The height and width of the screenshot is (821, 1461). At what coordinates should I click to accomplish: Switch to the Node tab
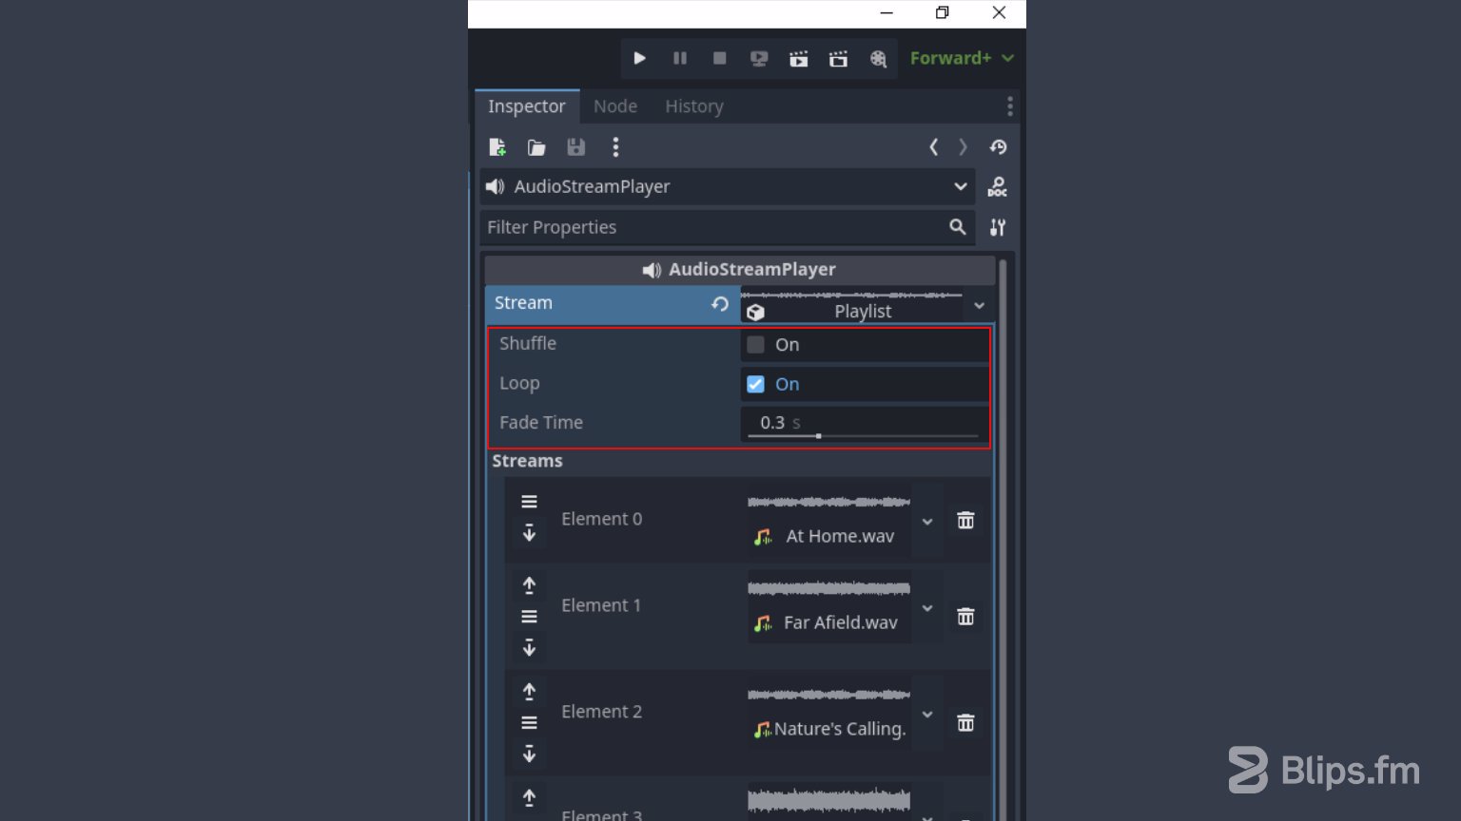click(x=615, y=106)
